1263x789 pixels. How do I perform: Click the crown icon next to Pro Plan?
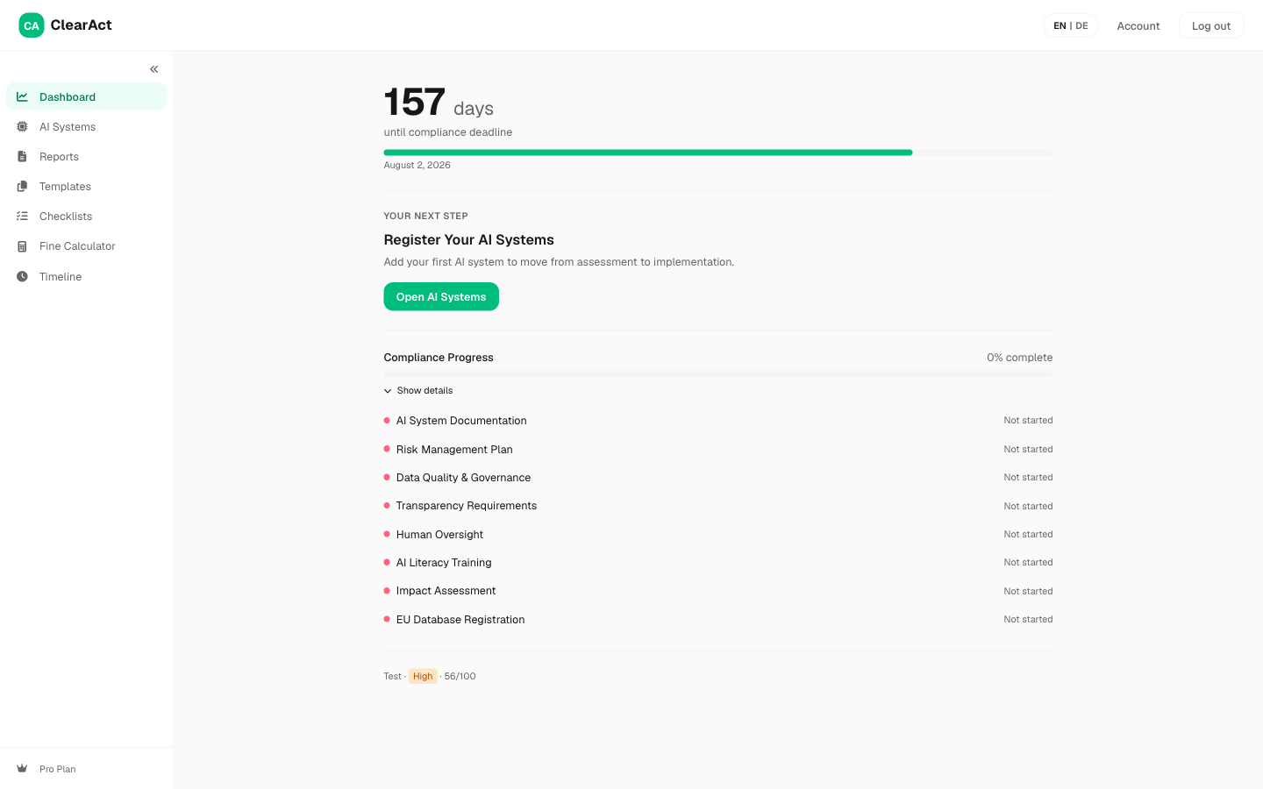(x=21, y=768)
